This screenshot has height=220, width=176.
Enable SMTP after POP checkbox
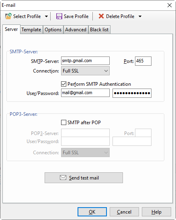(x=63, y=122)
